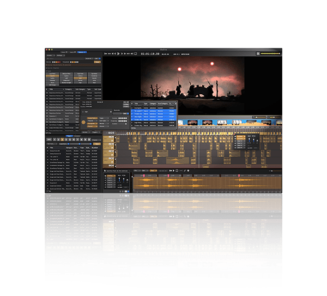The width and height of the screenshot is (327, 296).
Task: Click the rewind transport icon
Action: (x=111, y=53)
